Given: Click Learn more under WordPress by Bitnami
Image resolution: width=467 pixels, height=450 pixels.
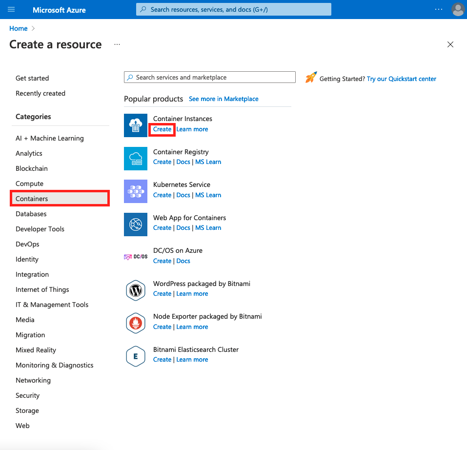Looking at the screenshot, I should tap(192, 294).
